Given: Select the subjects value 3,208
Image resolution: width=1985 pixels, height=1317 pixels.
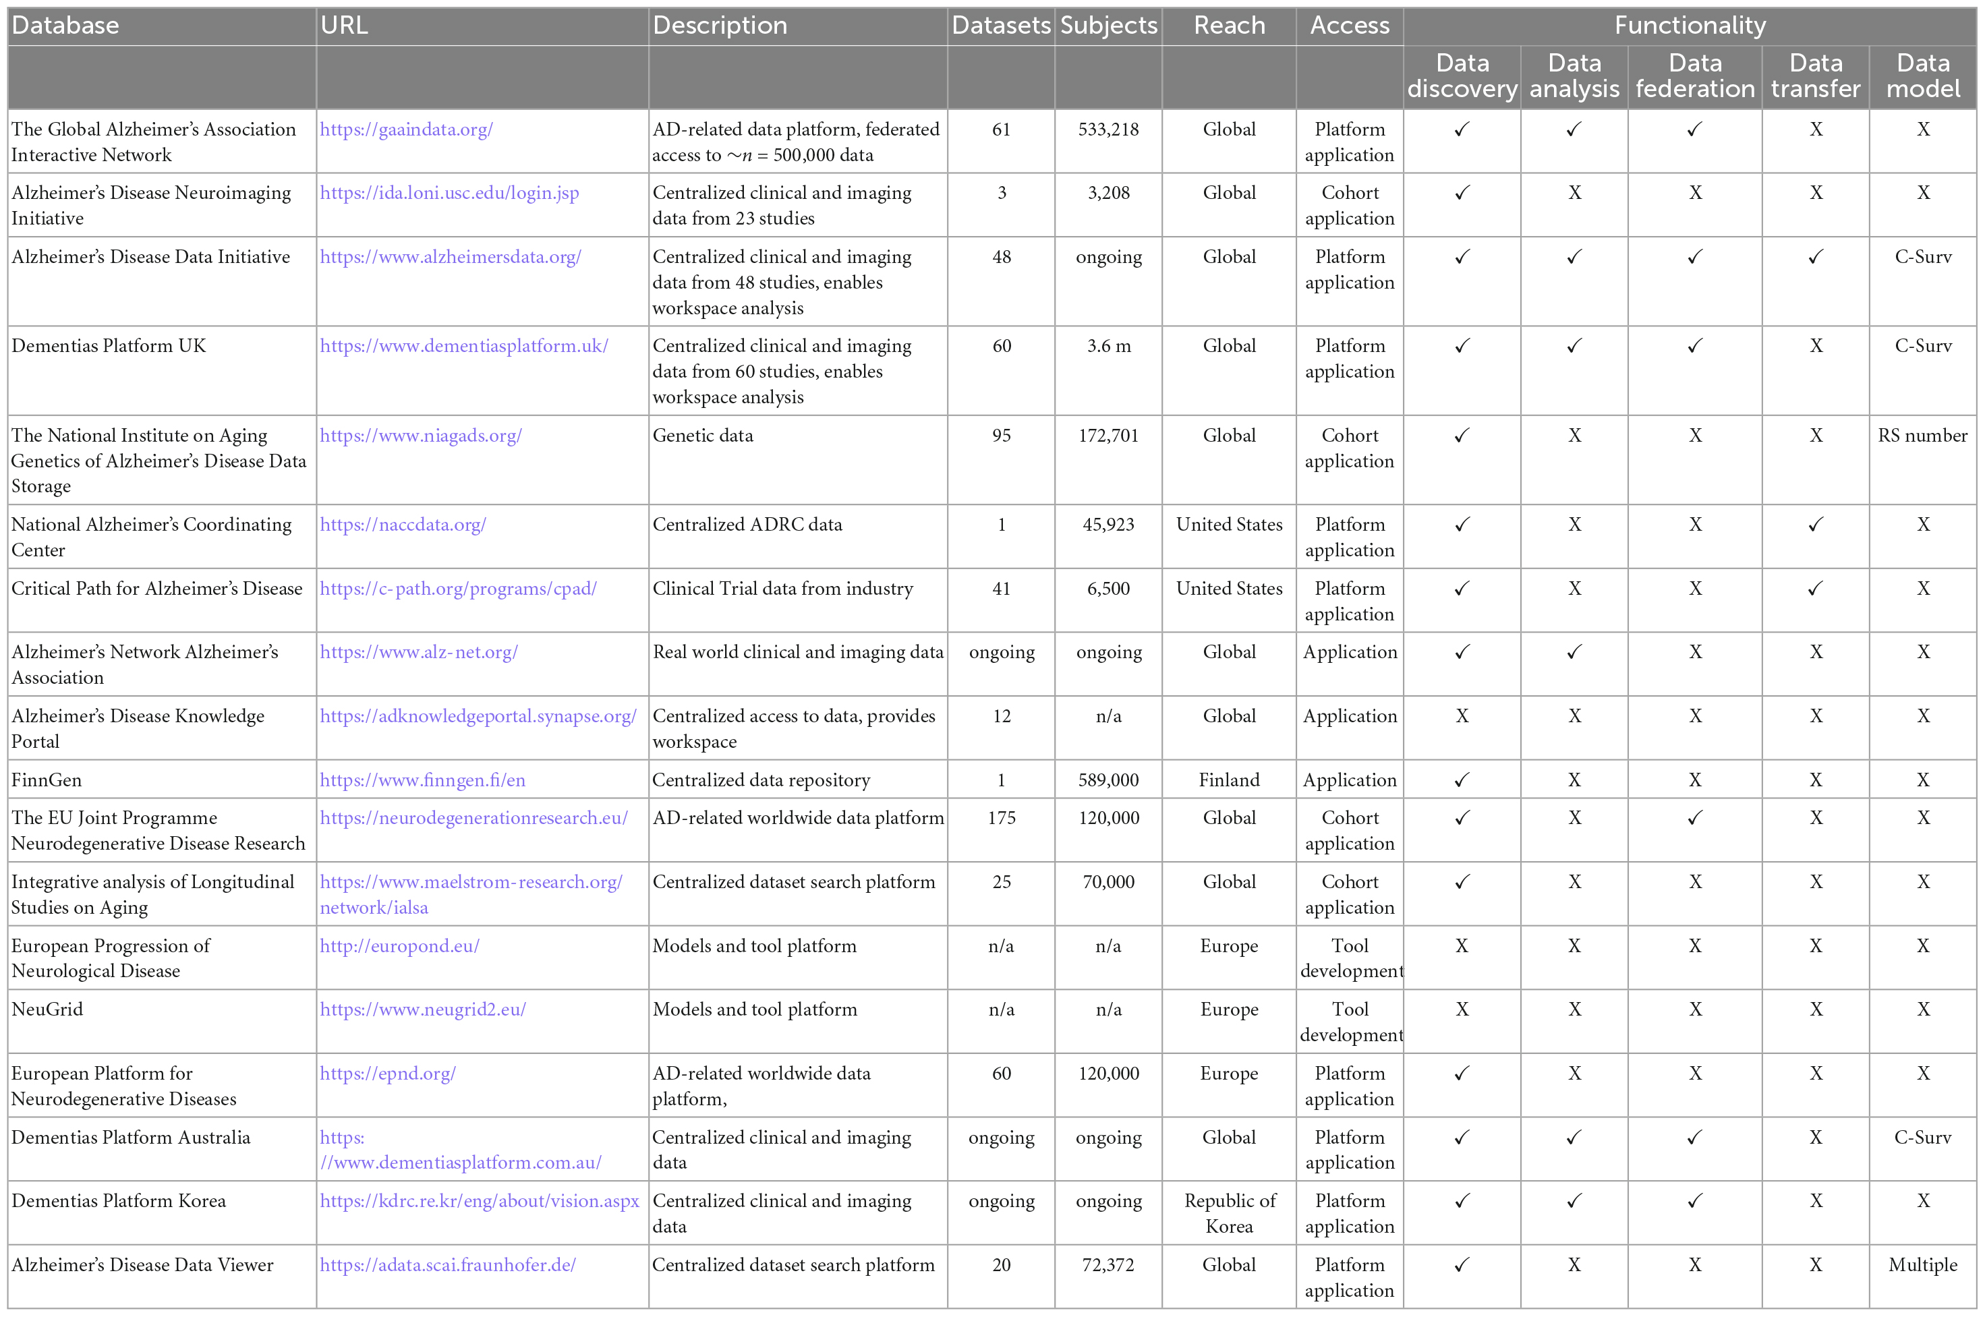Looking at the screenshot, I should coord(1109,193).
